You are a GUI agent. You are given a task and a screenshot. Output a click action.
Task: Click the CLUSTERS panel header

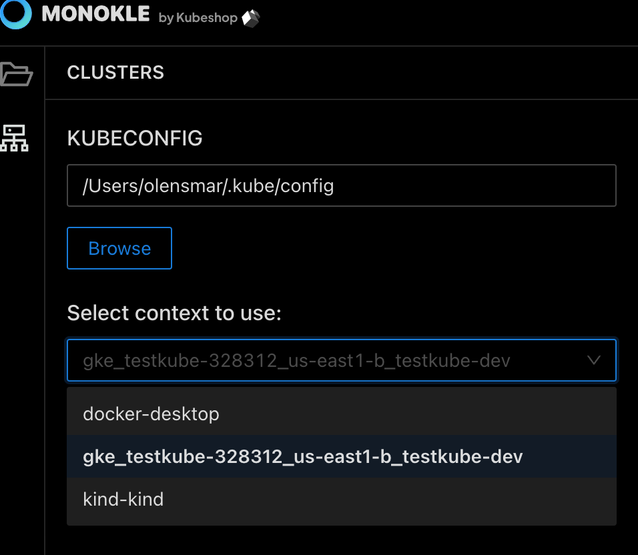(x=115, y=73)
